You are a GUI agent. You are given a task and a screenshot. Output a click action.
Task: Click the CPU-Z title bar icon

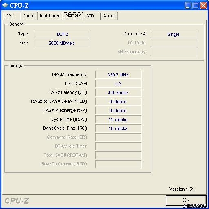(5, 5)
